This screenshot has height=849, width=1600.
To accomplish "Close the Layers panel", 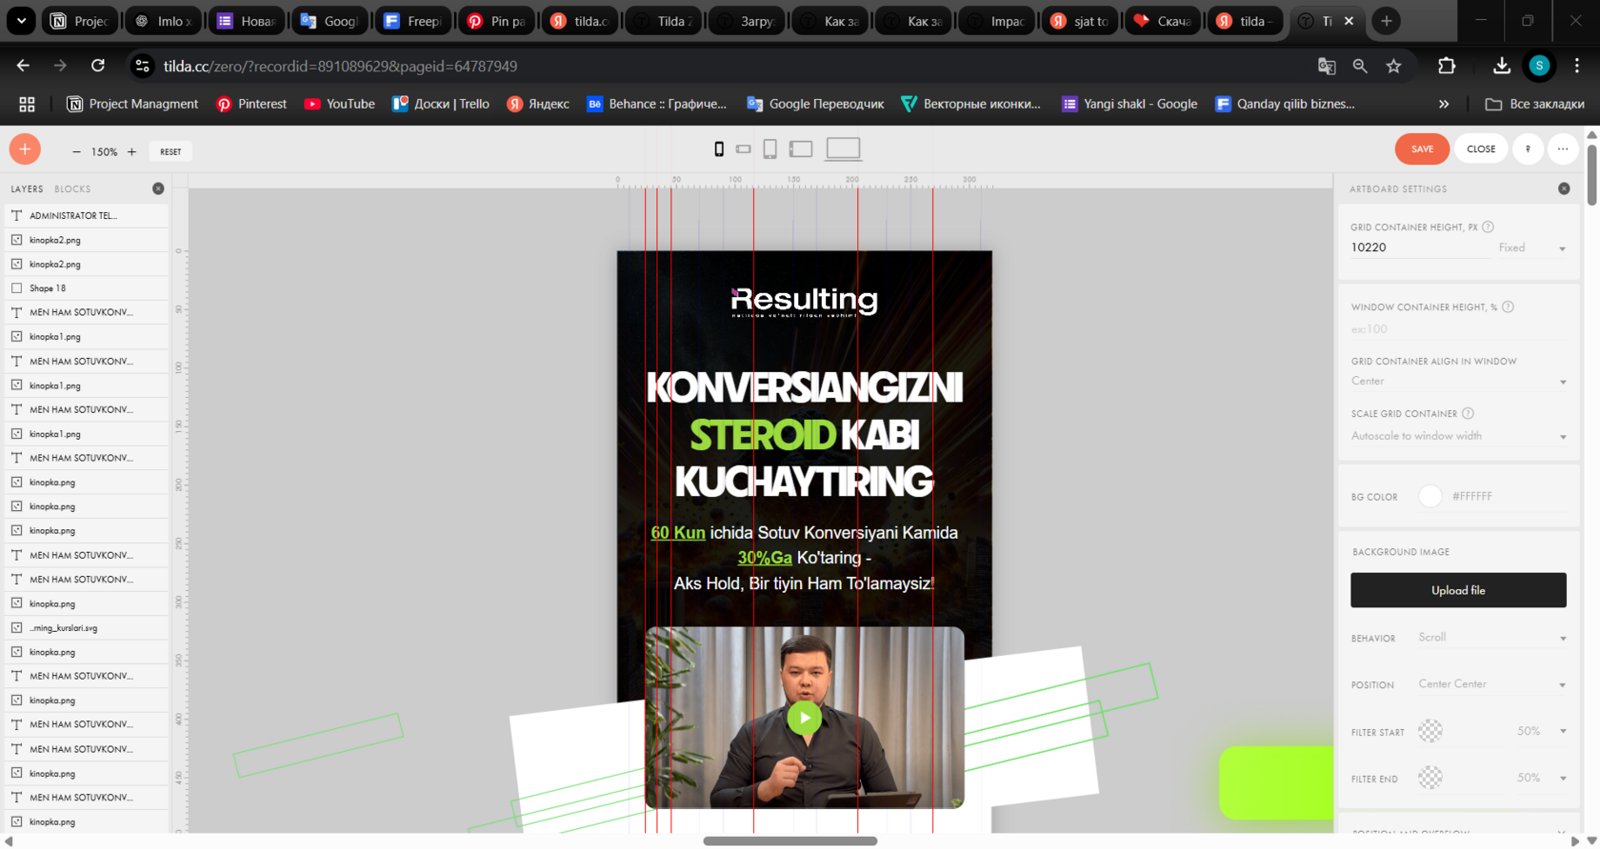I will 158,188.
